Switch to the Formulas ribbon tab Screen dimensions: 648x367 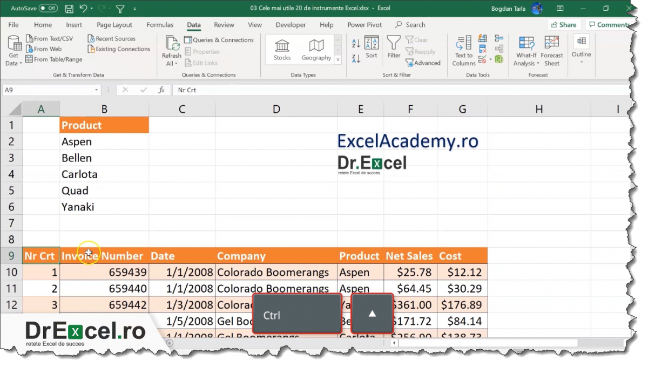point(160,24)
